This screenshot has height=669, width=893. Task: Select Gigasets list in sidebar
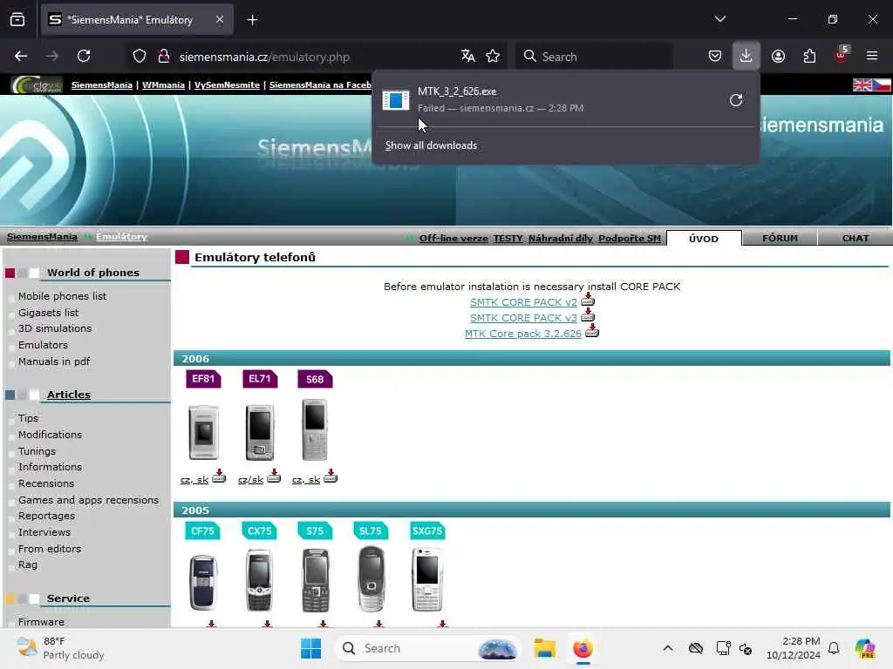(x=49, y=313)
